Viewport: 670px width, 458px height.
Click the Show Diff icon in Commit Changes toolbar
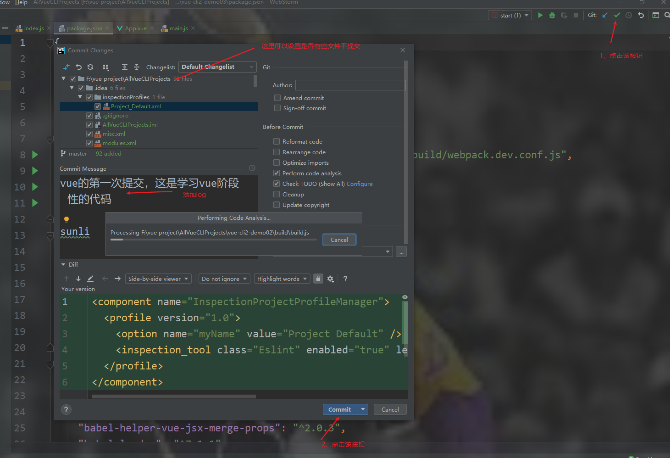pos(66,67)
